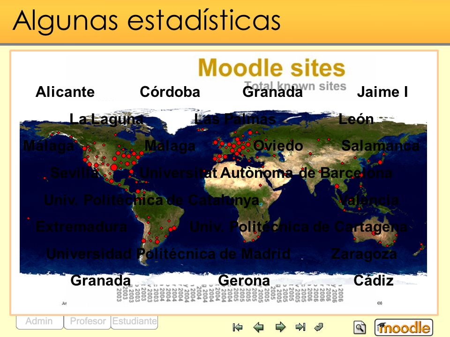Select the Gerona label
Image resolution: width=450 pixels, height=337 pixels.
244,280
